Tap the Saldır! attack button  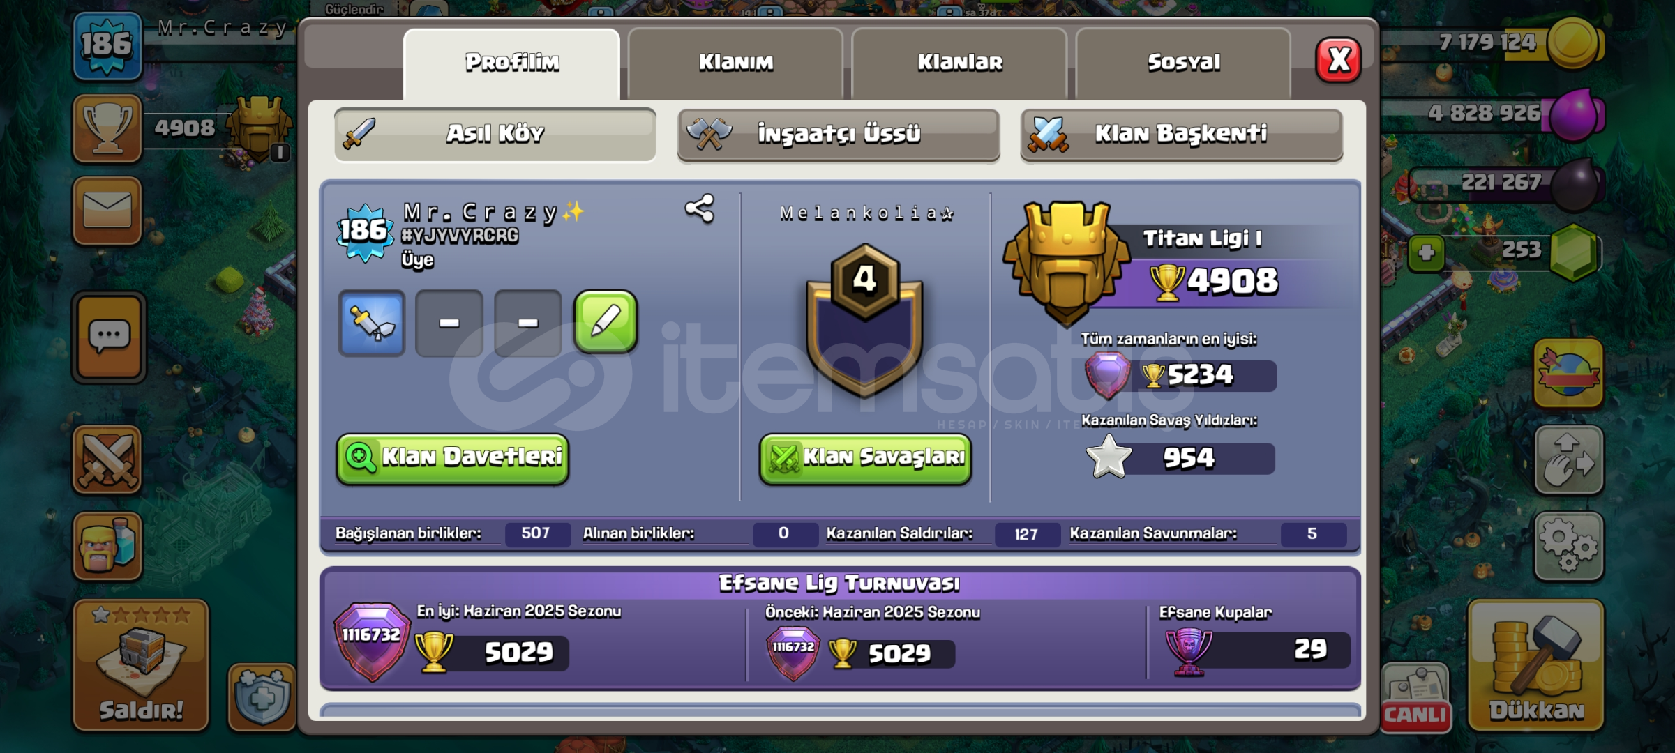[x=141, y=665]
